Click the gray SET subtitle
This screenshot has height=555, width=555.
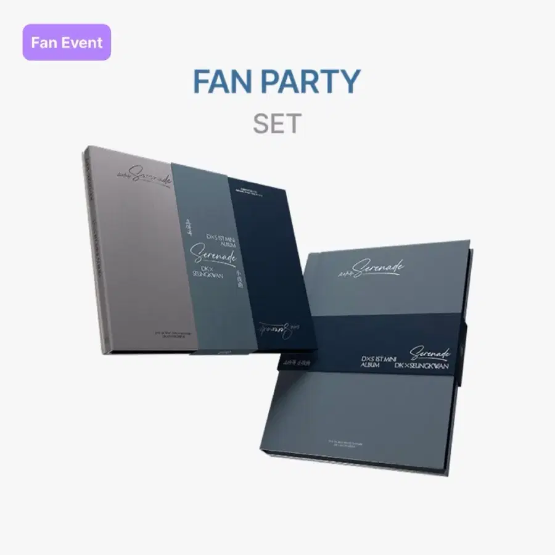[277, 123]
